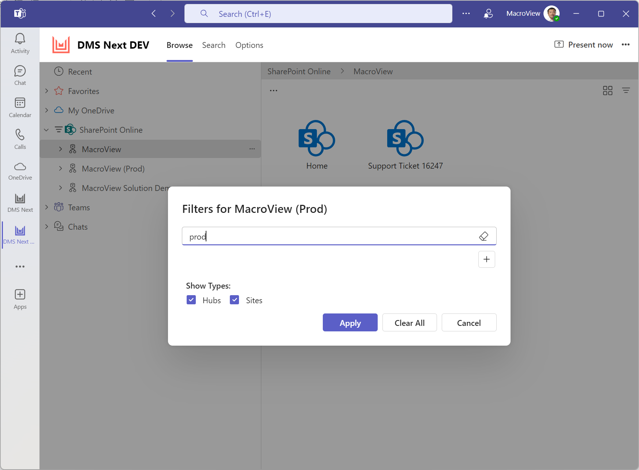
Task: Toggle the Hubs checkbox
Action: [191, 300]
